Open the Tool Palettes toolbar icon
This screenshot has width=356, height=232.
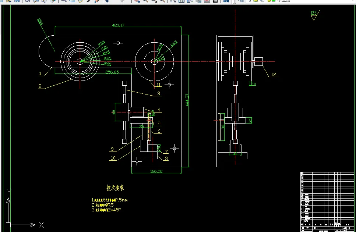coord(190,1)
